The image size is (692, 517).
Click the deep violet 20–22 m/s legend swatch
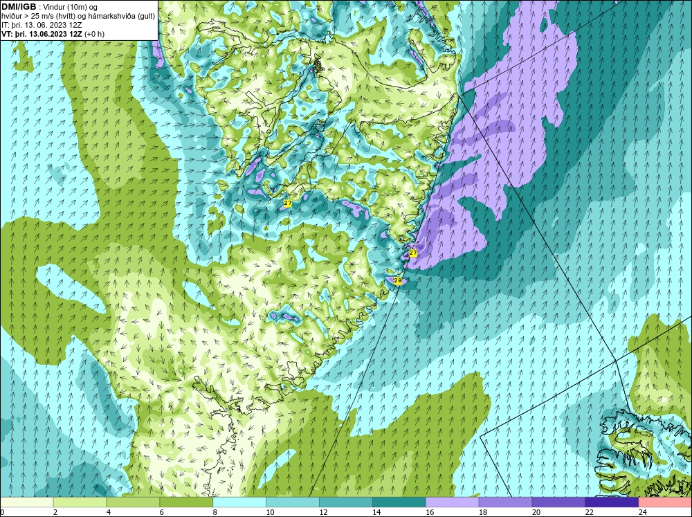[558, 502]
